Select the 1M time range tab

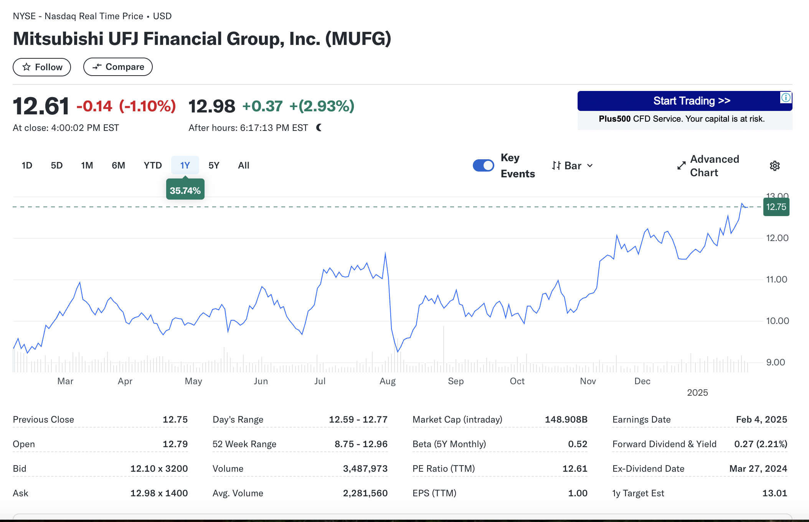coord(87,165)
